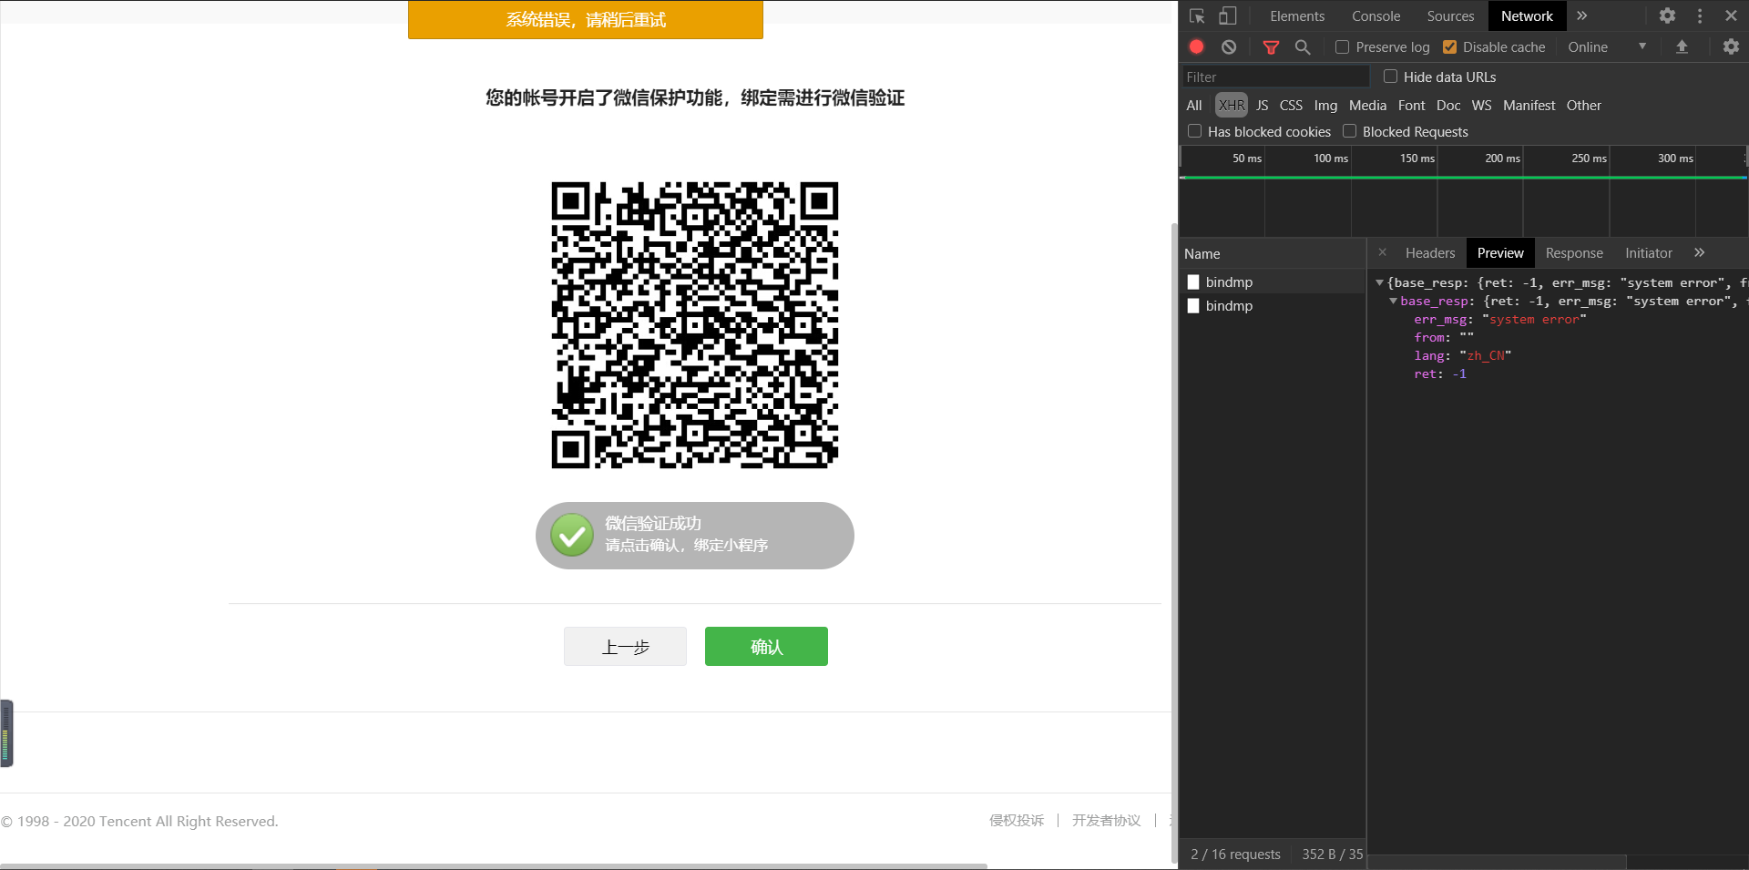Switch to Console tab

tap(1376, 15)
